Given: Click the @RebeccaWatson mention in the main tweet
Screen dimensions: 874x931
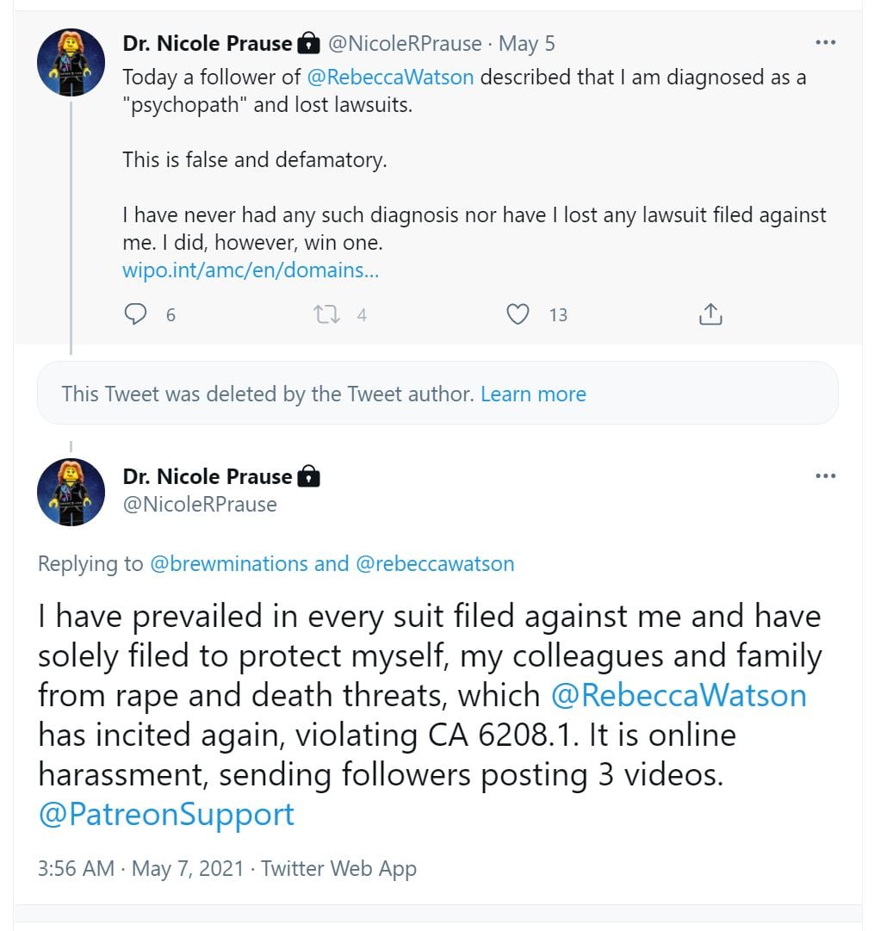Looking at the screenshot, I should point(678,695).
